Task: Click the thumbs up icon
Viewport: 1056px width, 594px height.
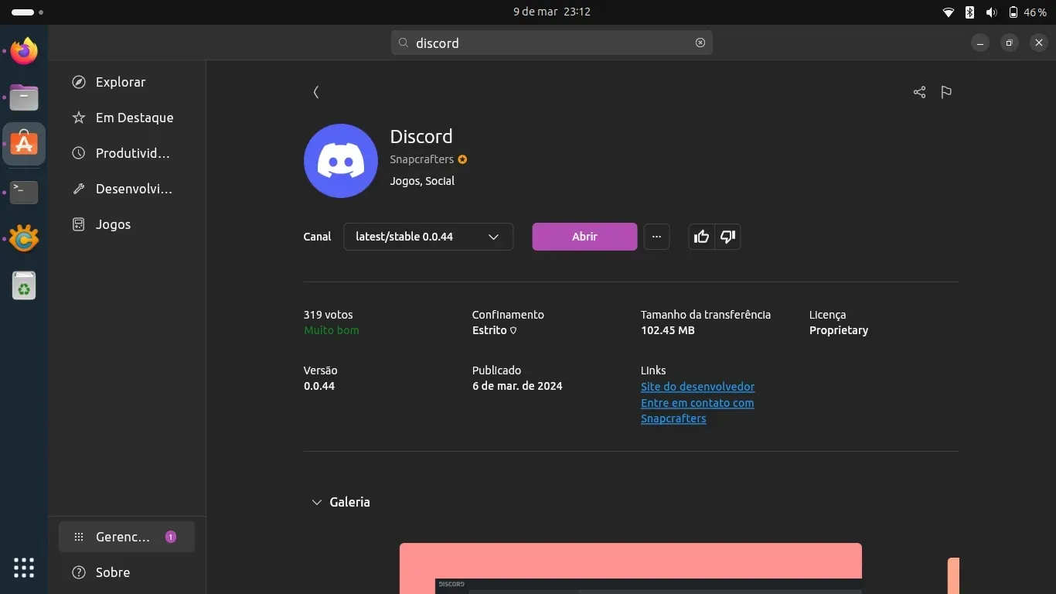Action: pos(702,237)
